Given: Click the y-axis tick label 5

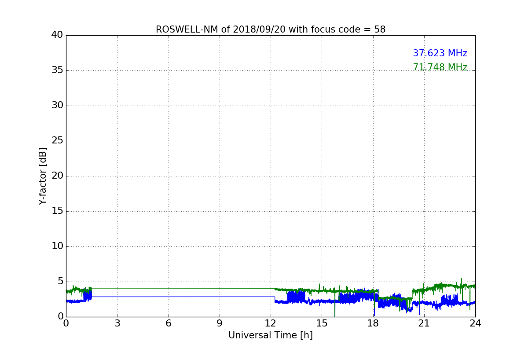Looking at the screenshot, I should tap(60, 282).
